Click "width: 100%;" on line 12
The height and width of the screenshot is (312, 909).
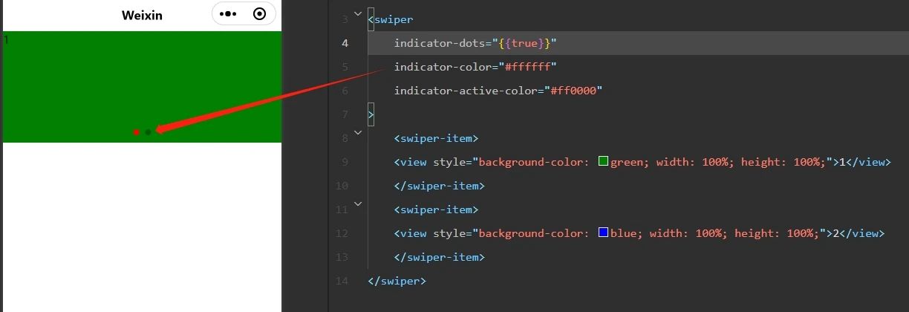coord(688,233)
